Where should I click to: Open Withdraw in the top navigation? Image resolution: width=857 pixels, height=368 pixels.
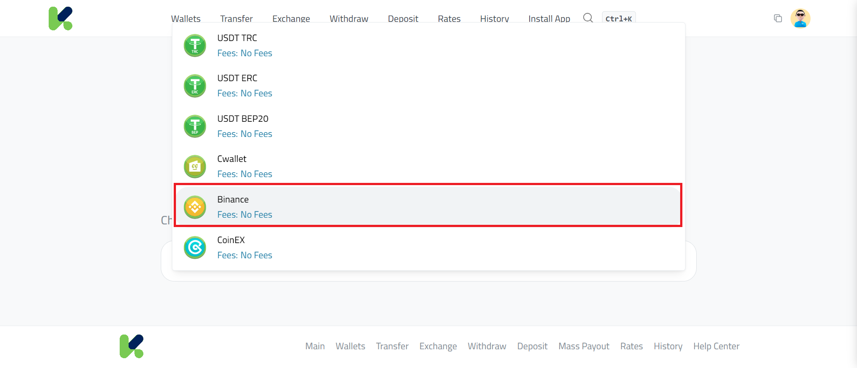point(349,19)
